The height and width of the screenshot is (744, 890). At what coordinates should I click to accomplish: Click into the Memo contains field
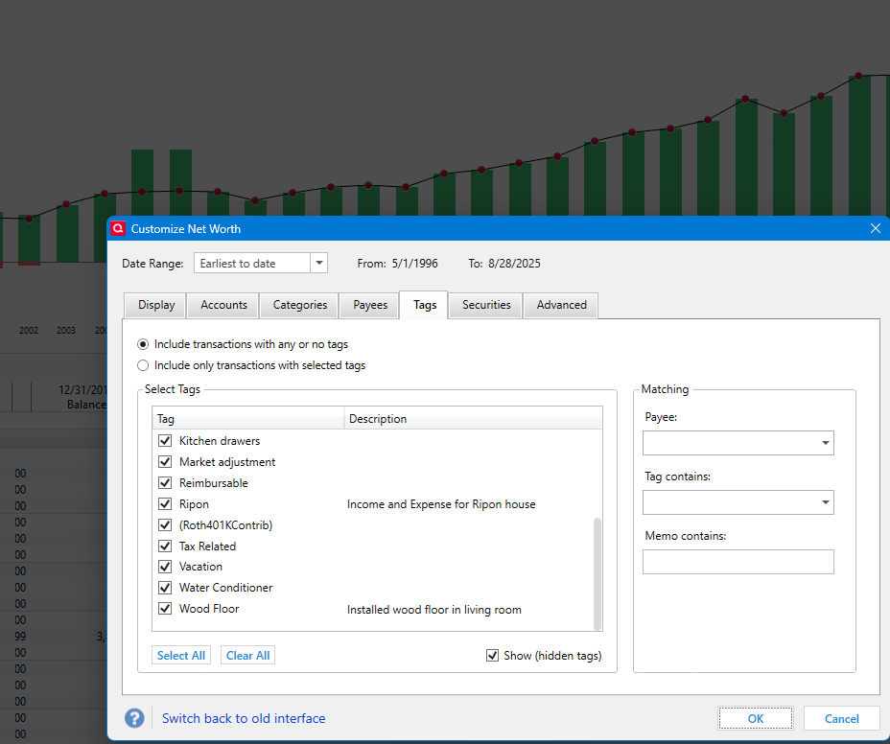[738, 562]
